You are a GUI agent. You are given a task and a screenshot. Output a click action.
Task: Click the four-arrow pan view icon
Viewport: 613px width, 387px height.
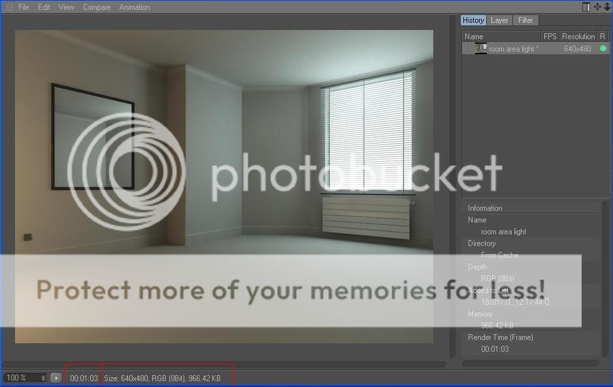[597, 7]
